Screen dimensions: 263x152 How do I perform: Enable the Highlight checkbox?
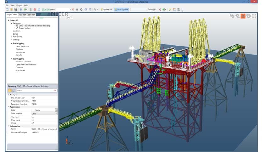point(33,117)
